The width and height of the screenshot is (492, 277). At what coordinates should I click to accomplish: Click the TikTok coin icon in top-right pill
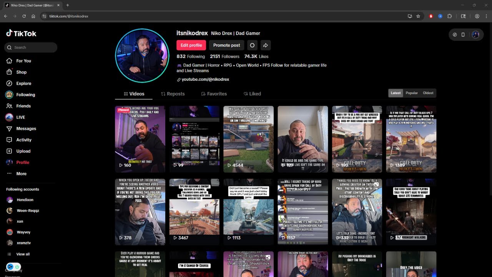455,35
